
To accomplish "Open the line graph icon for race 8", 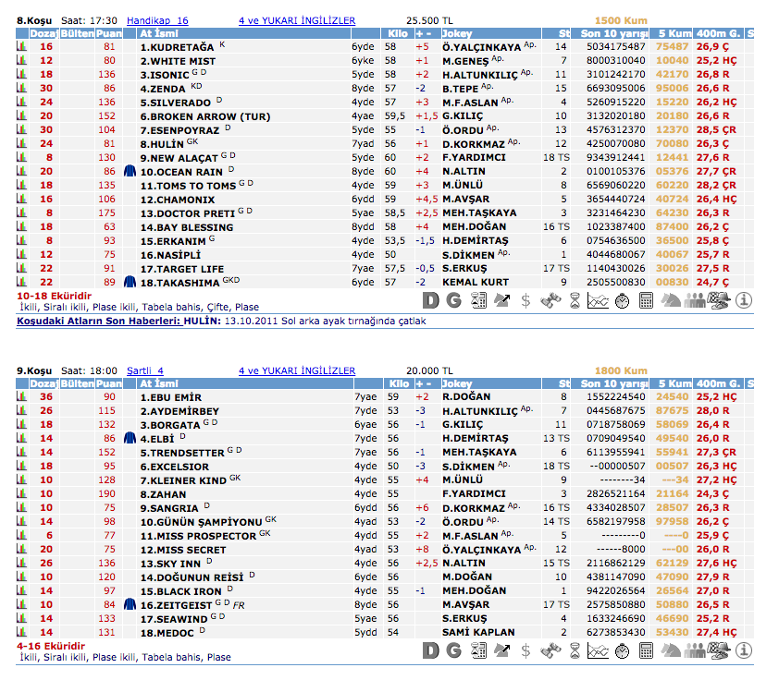I will coord(599,299).
